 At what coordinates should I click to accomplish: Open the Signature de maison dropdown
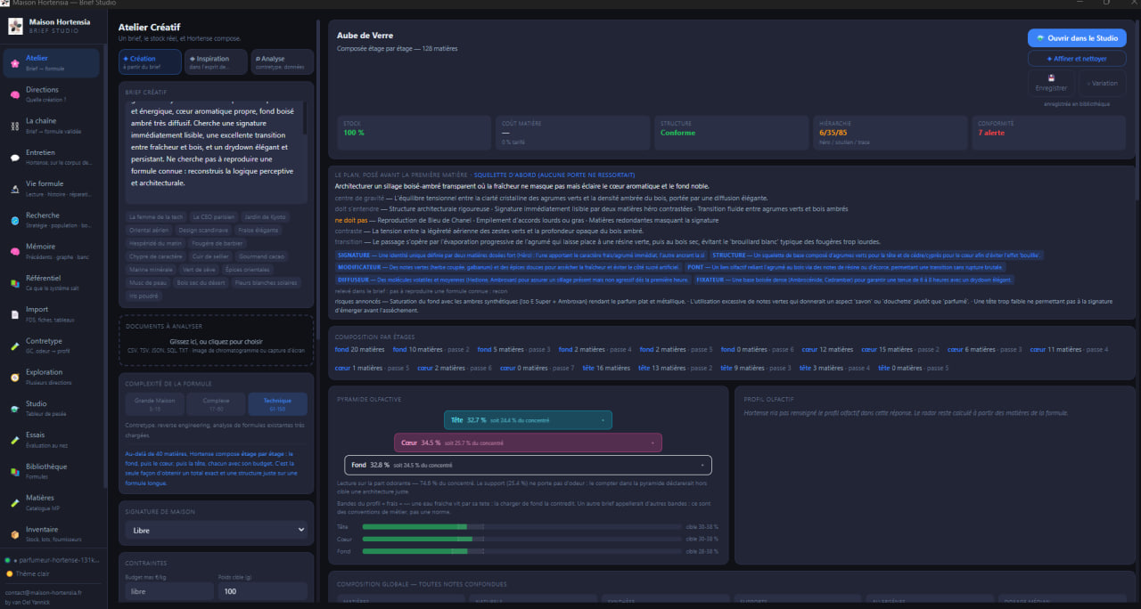click(216, 530)
